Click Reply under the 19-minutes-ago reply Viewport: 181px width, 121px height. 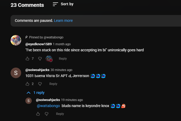(60, 114)
